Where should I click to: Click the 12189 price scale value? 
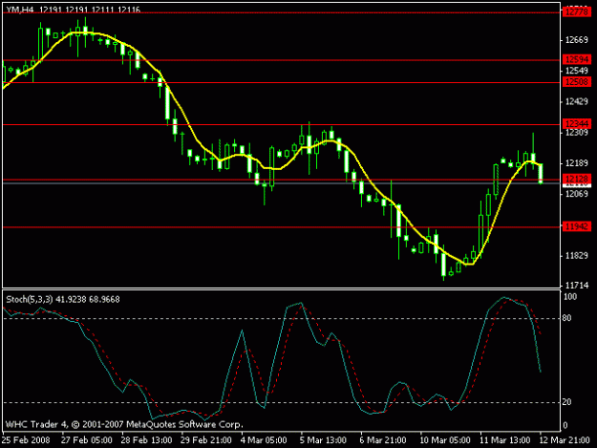pos(576,163)
